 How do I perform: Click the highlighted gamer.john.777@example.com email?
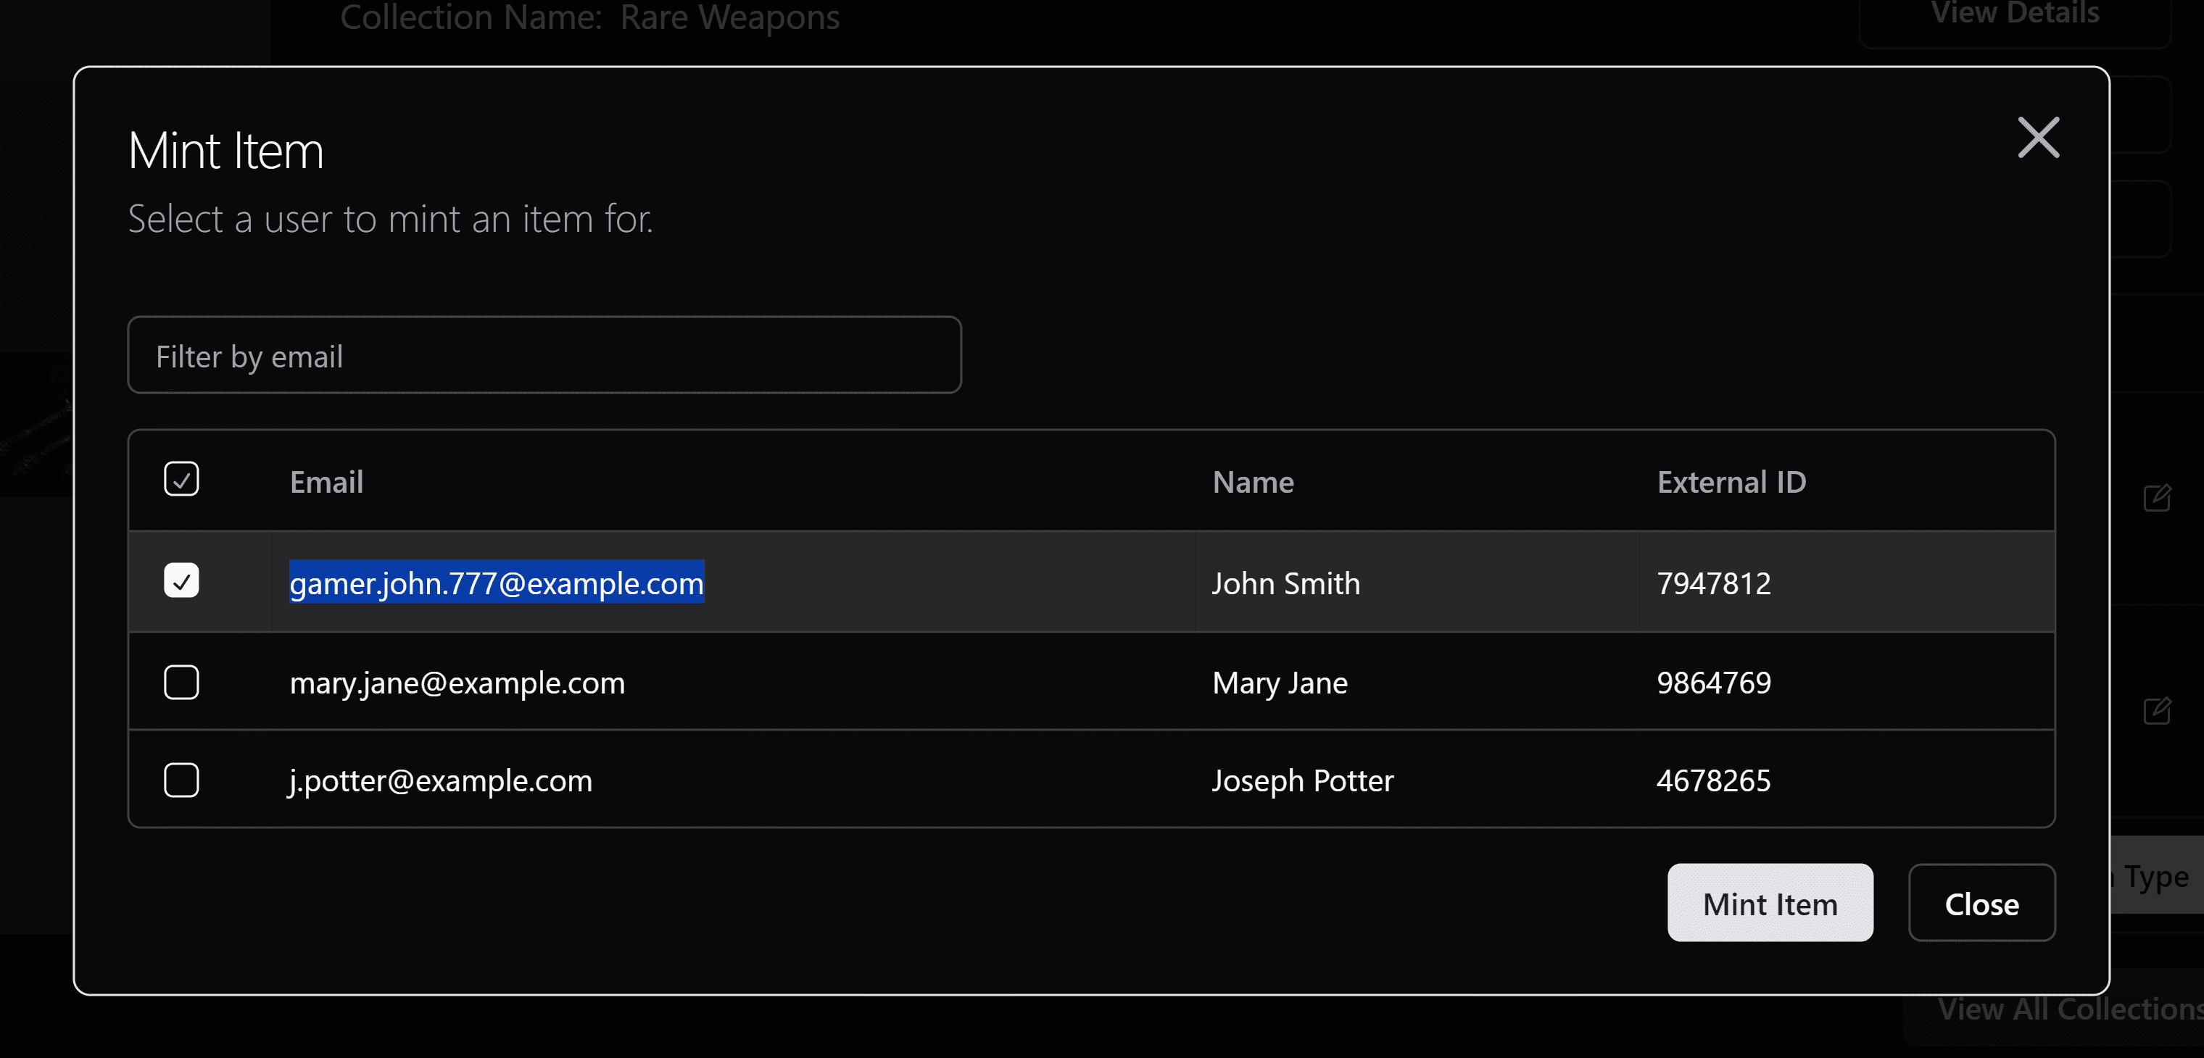(496, 583)
